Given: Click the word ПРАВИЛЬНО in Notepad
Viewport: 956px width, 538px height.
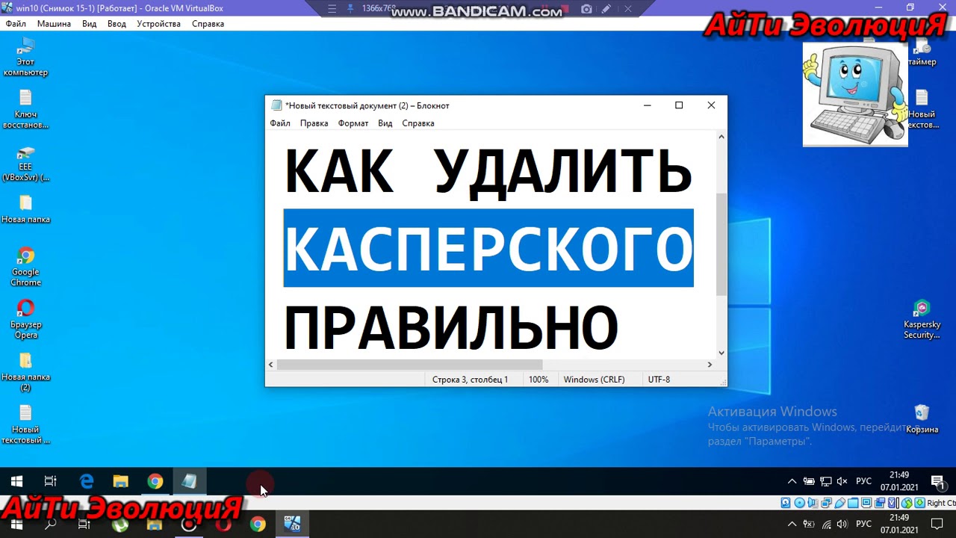Looking at the screenshot, I should click(x=450, y=327).
